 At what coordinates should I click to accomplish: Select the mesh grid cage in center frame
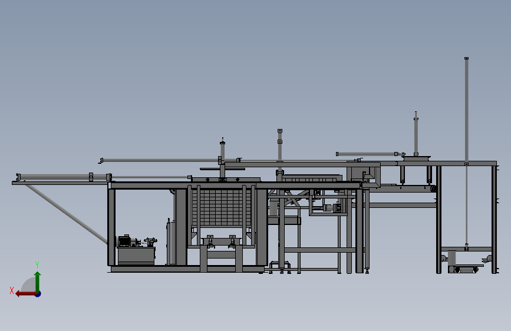pos(221,207)
